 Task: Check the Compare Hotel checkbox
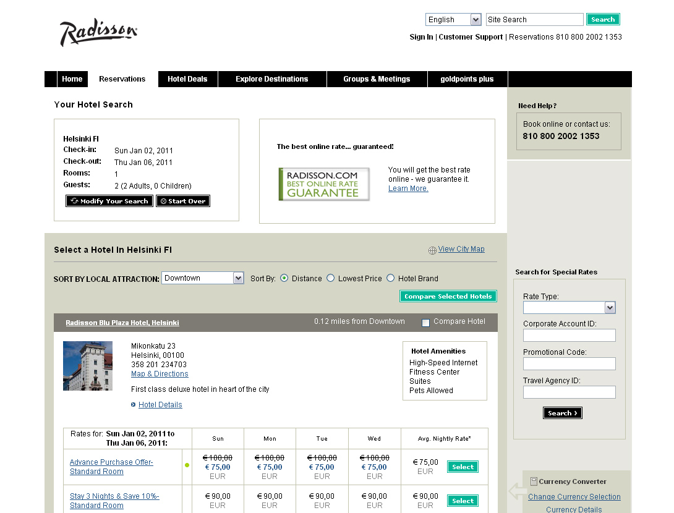[x=425, y=323]
